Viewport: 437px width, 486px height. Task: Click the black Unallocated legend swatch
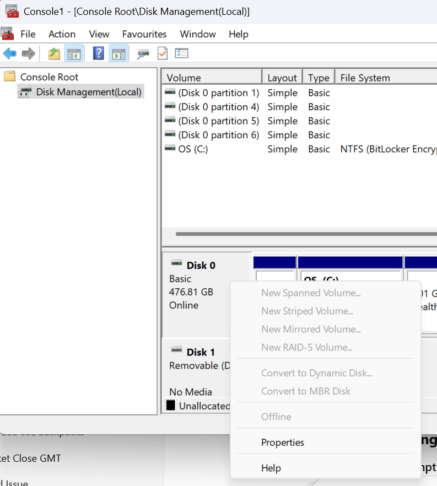[x=171, y=406]
